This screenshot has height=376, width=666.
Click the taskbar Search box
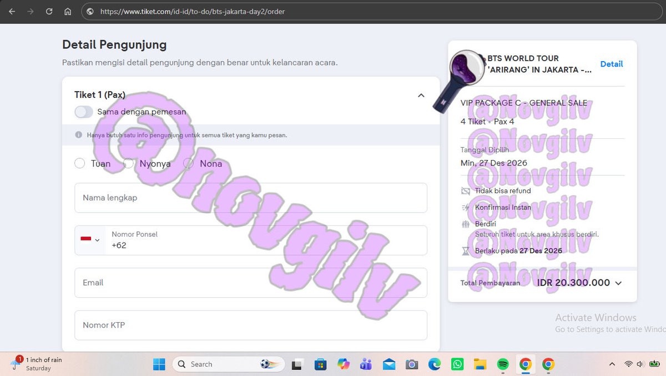click(x=228, y=364)
